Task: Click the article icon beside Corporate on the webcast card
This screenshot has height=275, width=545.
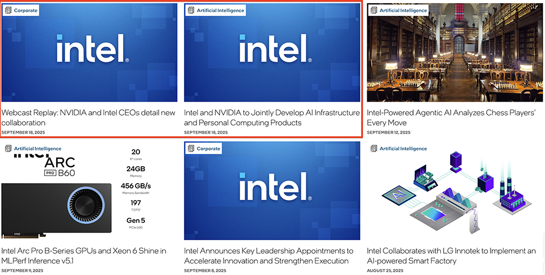Action: 8,10
